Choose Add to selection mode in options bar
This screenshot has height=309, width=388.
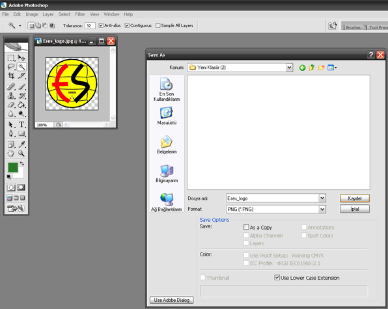(38, 25)
